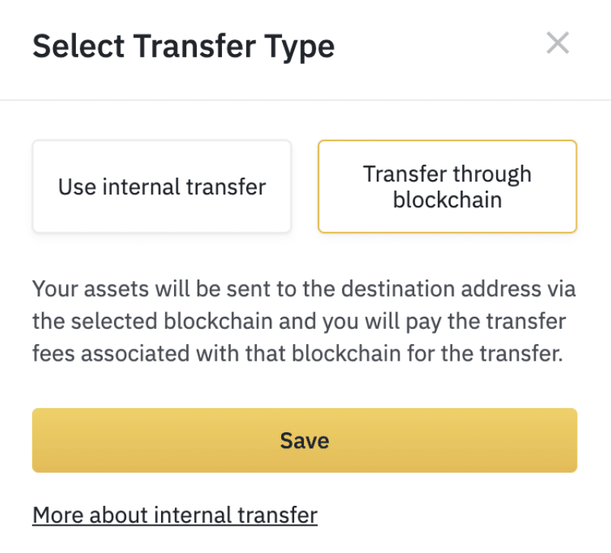Click the "Save" label text
The height and width of the screenshot is (553, 611).
point(304,441)
